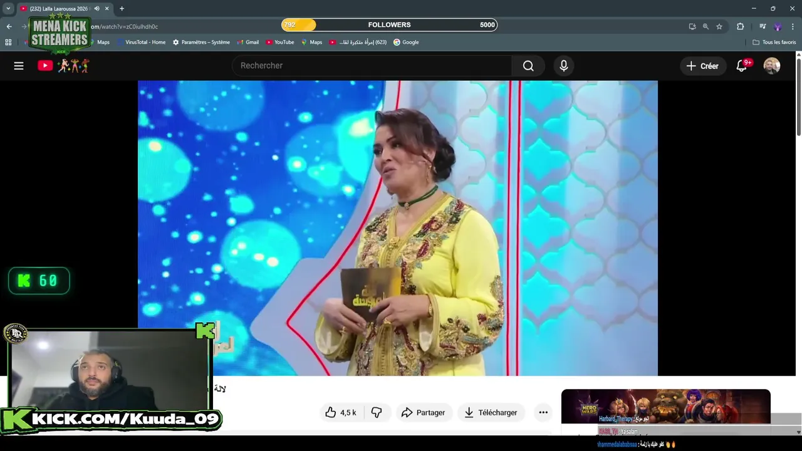Install the app using the address bar icon
The height and width of the screenshot is (451, 802).
(x=692, y=26)
